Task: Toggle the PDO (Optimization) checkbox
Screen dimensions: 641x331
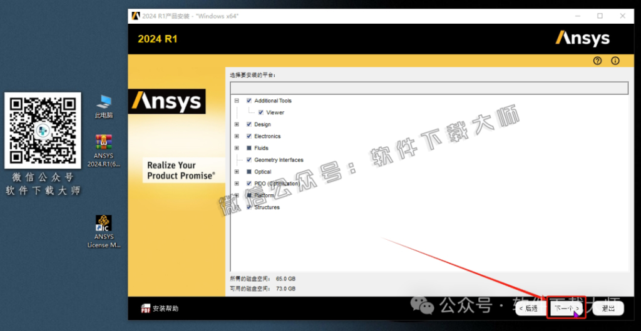Action: tap(249, 183)
